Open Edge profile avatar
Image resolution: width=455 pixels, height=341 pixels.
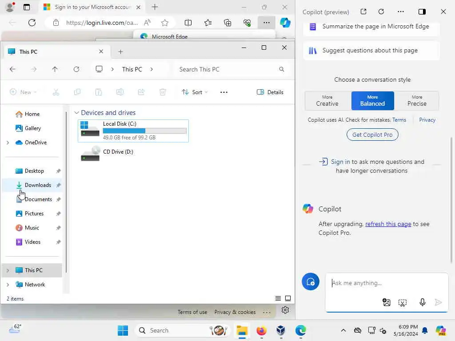(x=10, y=7)
